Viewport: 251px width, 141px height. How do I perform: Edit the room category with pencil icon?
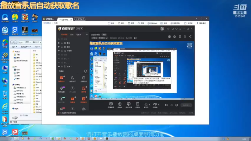pos(107,38)
